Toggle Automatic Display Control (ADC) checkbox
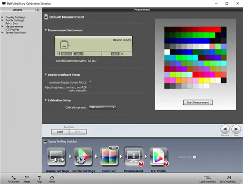This screenshot has width=243, height=184. click(x=90, y=82)
